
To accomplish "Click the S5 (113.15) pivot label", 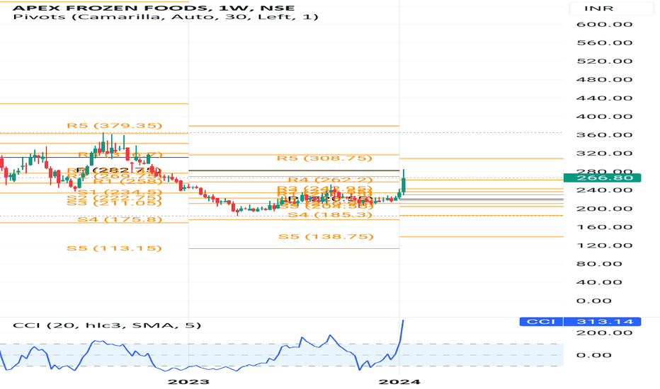I will 115,248.
